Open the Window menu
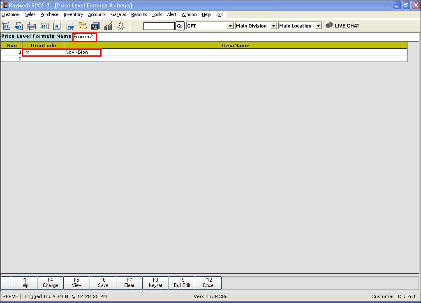This screenshot has height=303, width=421. (x=189, y=14)
